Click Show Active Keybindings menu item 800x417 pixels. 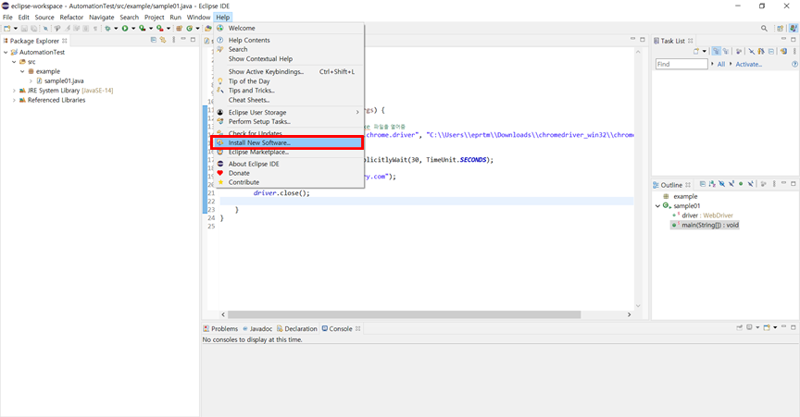(288, 71)
